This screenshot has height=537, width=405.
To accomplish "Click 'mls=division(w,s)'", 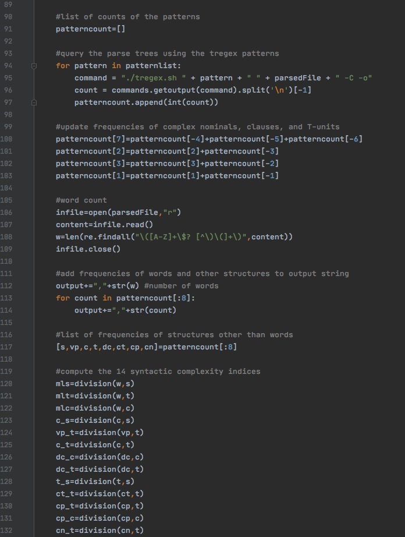I will tap(95, 384).
